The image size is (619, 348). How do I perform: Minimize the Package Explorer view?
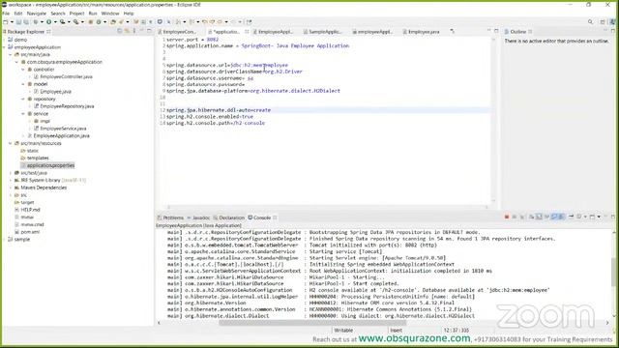[x=142, y=30]
